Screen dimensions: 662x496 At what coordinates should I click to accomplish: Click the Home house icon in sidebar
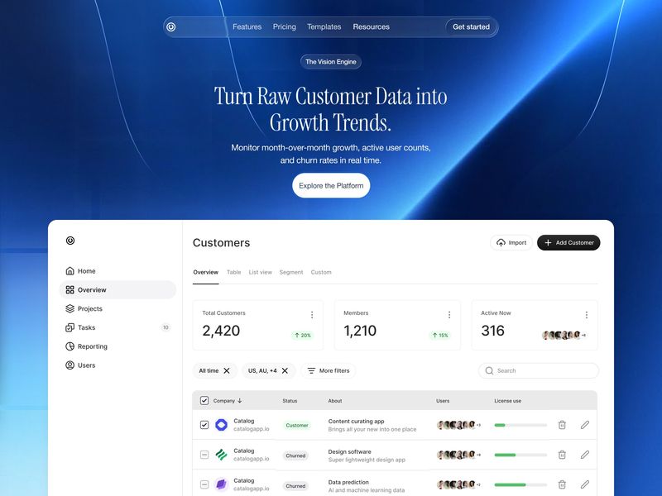tap(70, 271)
